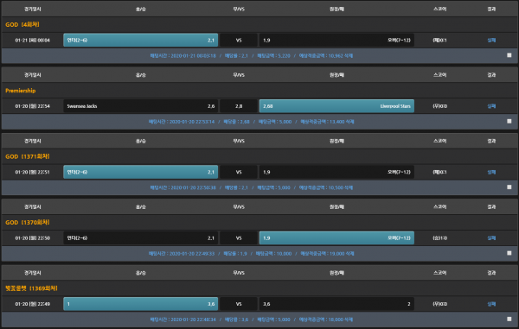Select 언더(2~6) 2.1 in GOD 1371회차

coord(141,172)
